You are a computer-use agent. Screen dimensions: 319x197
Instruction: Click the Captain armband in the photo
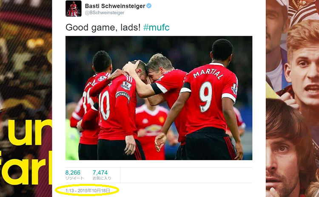click(x=123, y=96)
